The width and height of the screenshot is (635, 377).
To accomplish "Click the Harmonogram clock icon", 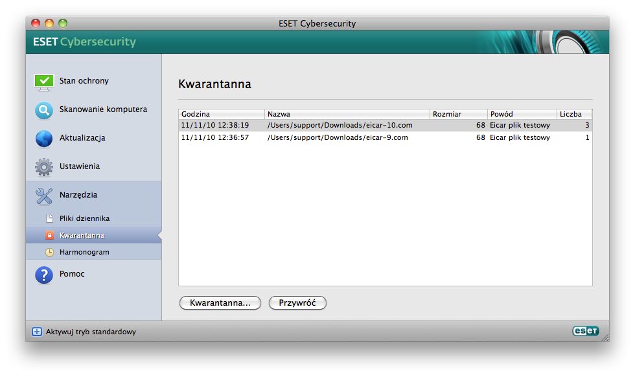I will 49,252.
